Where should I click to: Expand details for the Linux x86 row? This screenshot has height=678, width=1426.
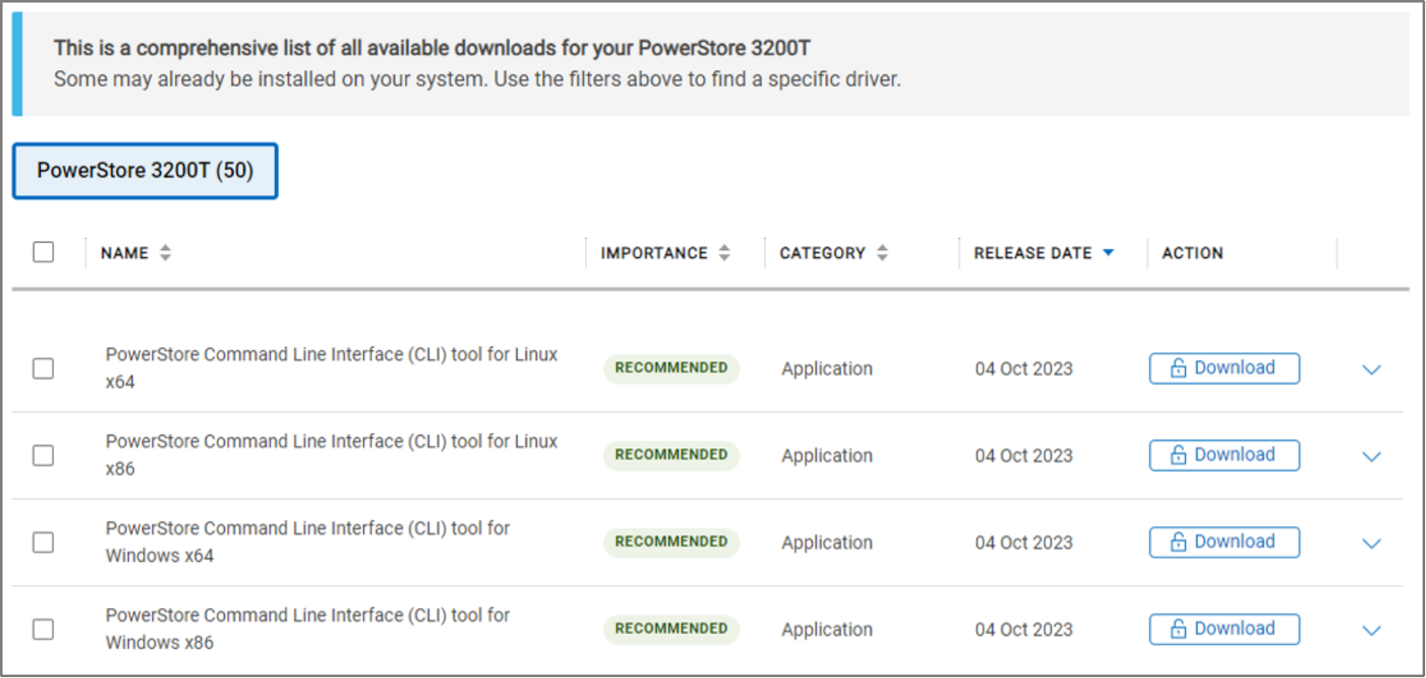[1371, 457]
